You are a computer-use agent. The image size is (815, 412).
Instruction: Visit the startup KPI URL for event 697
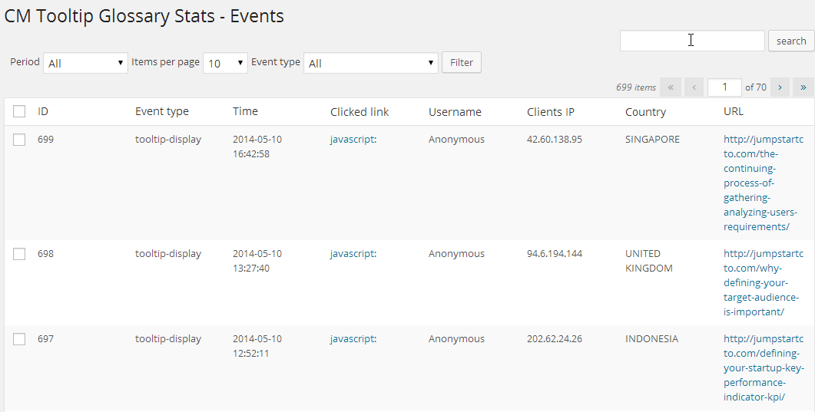click(763, 368)
